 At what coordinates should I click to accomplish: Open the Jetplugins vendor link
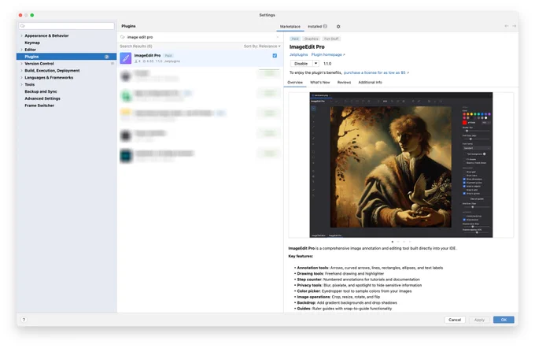(x=298, y=54)
